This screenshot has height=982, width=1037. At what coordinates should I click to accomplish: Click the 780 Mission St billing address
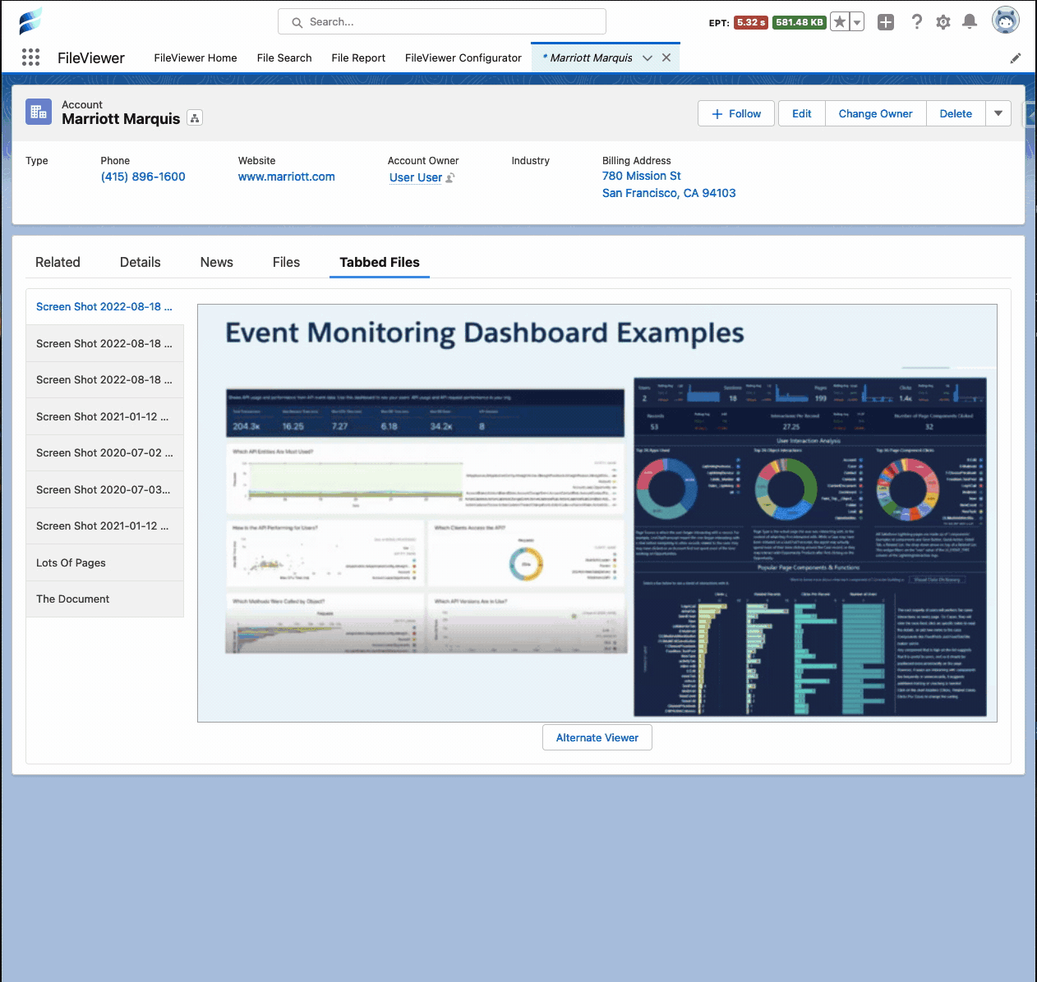coord(642,176)
